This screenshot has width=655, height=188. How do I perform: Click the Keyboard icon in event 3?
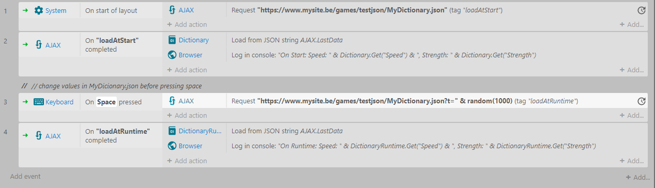pyautogui.click(x=39, y=102)
